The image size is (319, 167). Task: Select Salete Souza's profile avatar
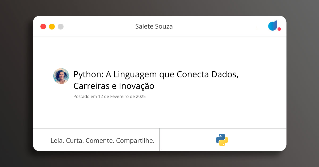point(61,76)
